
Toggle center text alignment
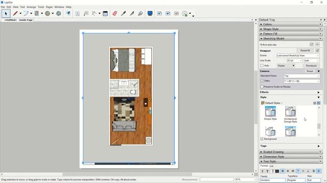click(x=288, y=171)
